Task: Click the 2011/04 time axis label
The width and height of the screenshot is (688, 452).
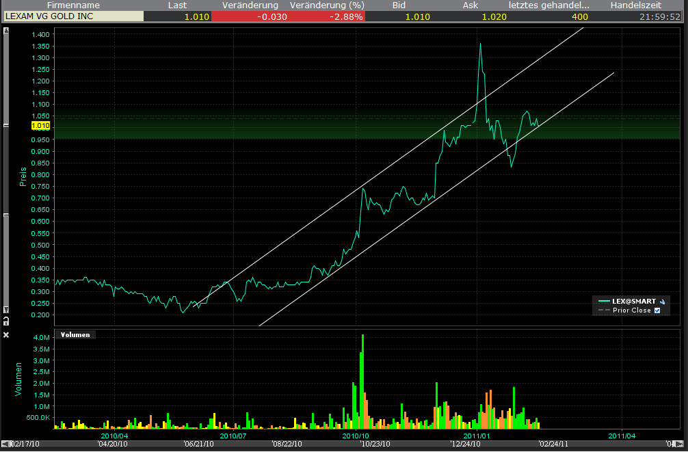Action: 622,436
